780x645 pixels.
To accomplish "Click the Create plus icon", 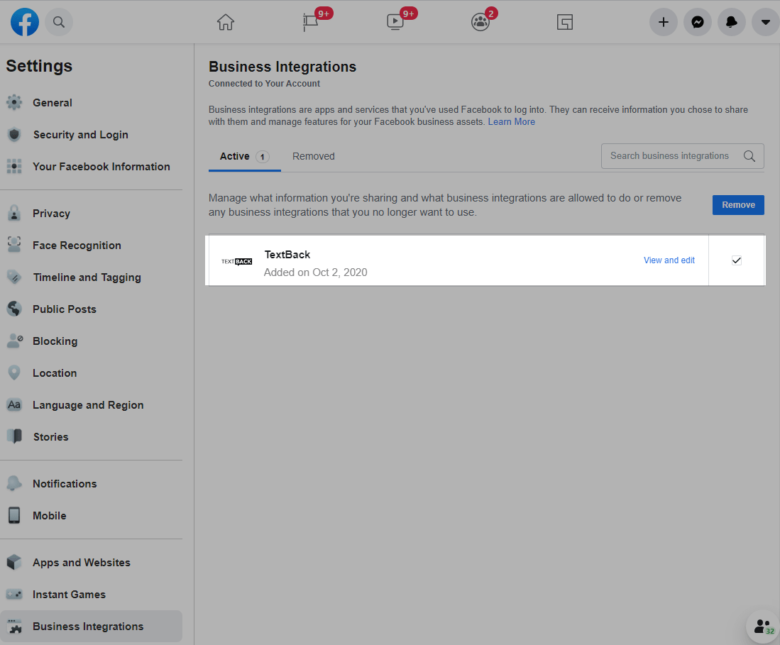I will [x=663, y=22].
